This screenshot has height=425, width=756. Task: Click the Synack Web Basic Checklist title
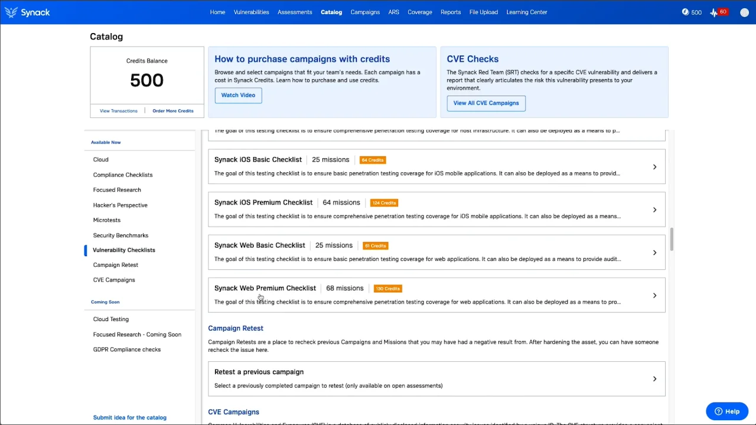pyautogui.click(x=260, y=245)
